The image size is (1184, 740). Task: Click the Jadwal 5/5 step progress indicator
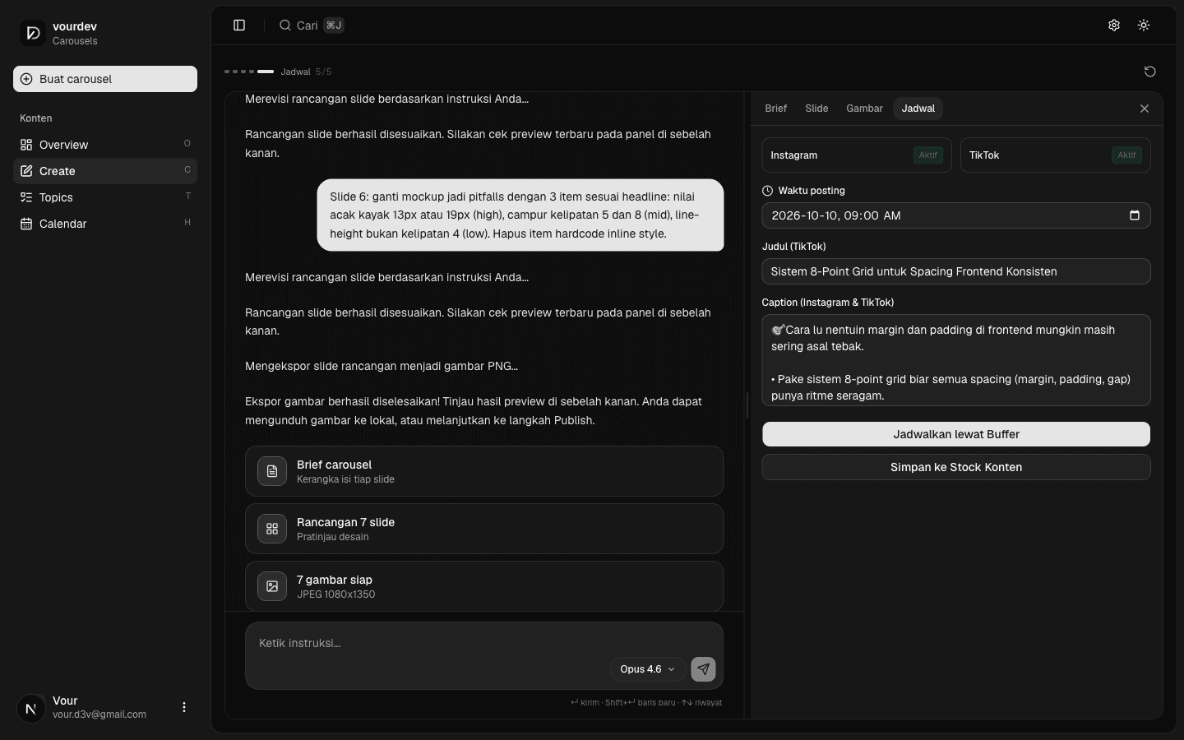[x=278, y=72]
